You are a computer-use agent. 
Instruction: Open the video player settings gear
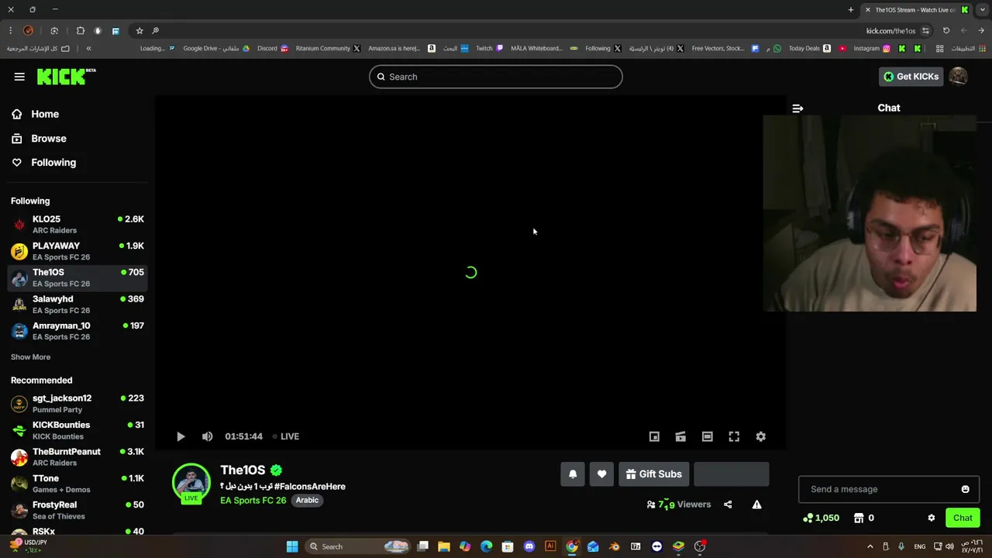760,436
